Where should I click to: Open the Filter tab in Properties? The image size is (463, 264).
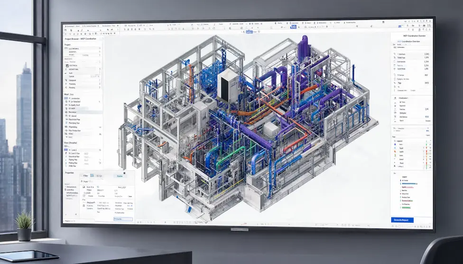[x=86, y=176]
